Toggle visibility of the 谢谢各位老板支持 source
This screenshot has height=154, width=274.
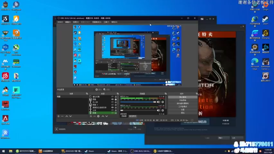pos(112,107)
